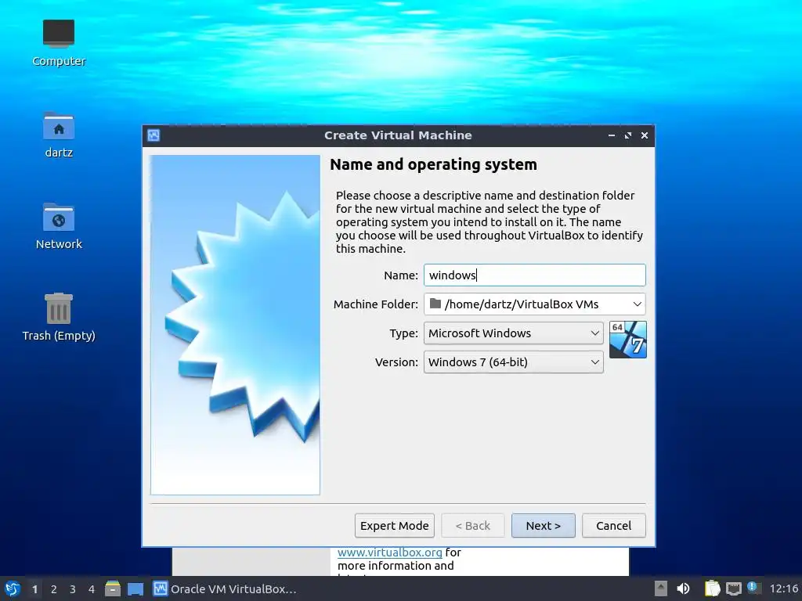Open the volume speaker tray icon

click(683, 588)
